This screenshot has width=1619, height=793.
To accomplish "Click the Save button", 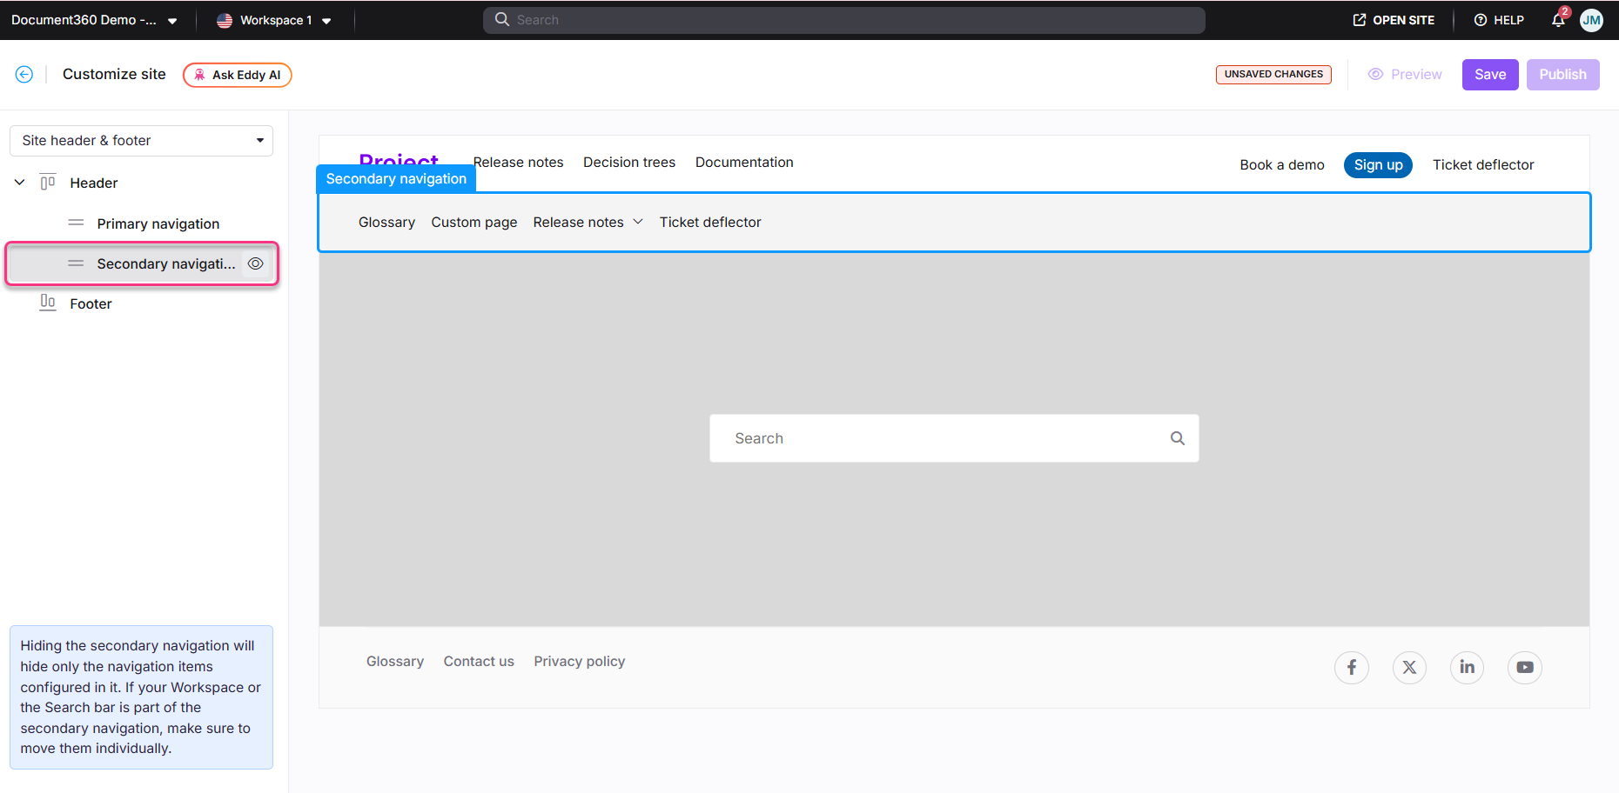I will (1490, 74).
